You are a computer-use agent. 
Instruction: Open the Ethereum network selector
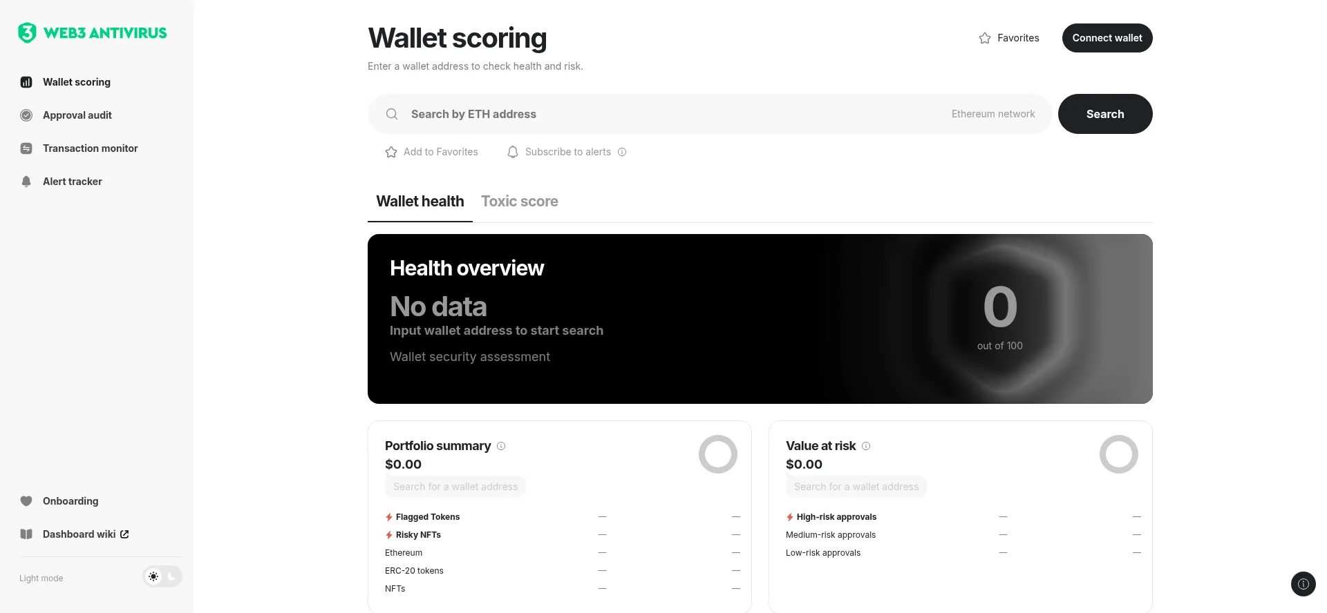pyautogui.click(x=993, y=114)
